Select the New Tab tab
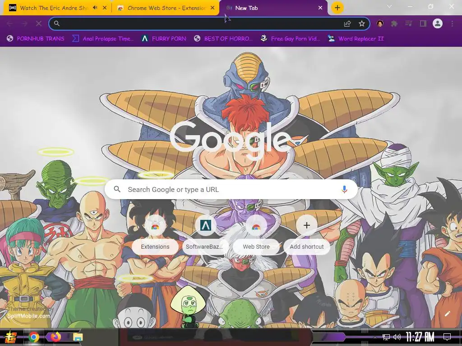The height and width of the screenshot is (346, 462). 273,8
